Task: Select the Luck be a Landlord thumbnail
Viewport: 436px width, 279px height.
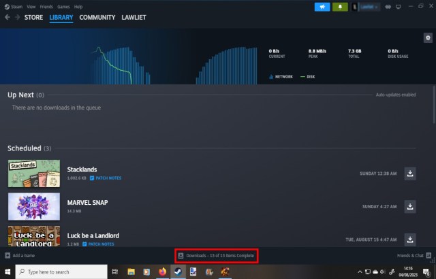Action: pyautogui.click(x=33, y=235)
